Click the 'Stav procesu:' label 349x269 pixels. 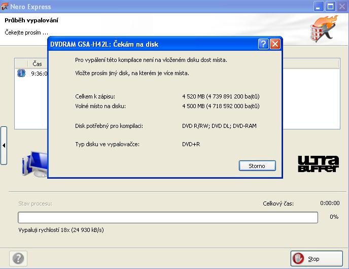35,204
